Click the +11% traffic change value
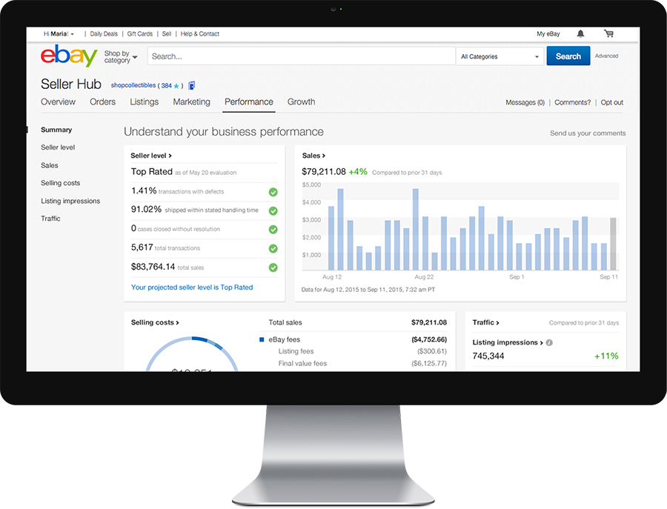 (606, 356)
